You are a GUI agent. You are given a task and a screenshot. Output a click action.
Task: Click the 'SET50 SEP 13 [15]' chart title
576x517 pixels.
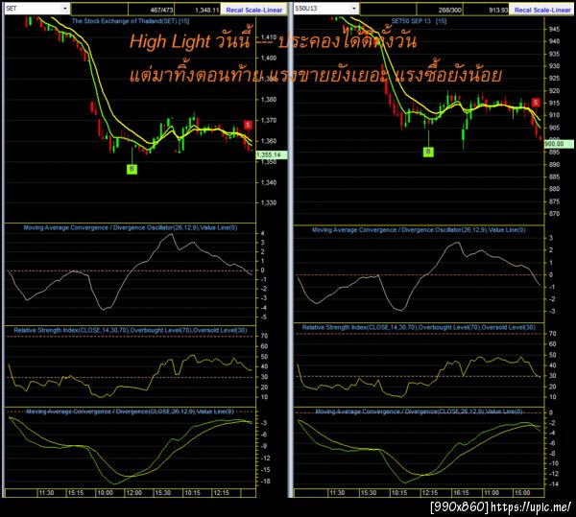click(419, 21)
